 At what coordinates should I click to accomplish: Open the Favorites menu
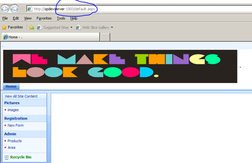tap(44, 18)
